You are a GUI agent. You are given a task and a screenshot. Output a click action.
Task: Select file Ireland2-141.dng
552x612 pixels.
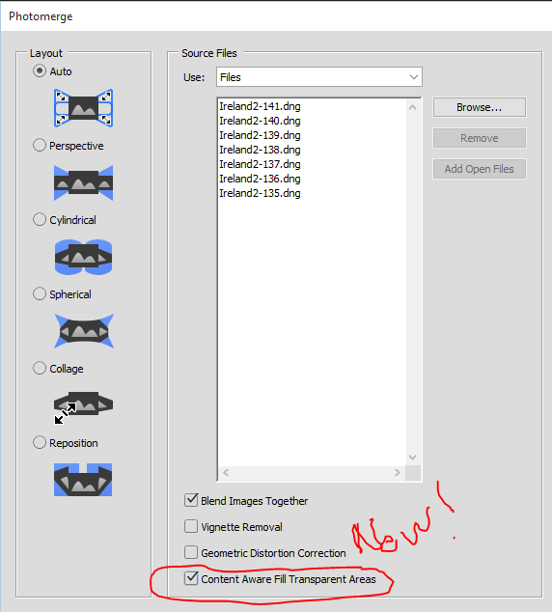[x=260, y=106]
